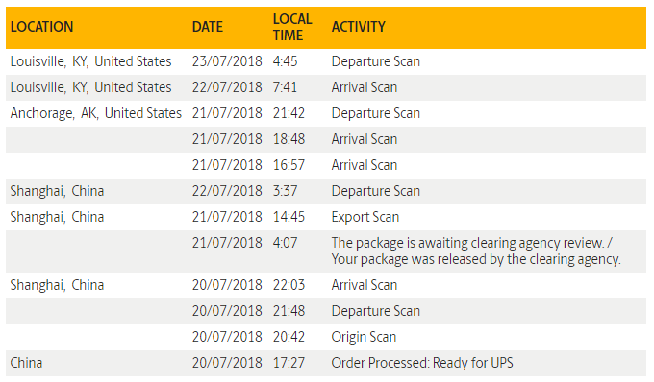Click the 14:45 local time cell
This screenshot has width=654, height=382.
coord(289,217)
